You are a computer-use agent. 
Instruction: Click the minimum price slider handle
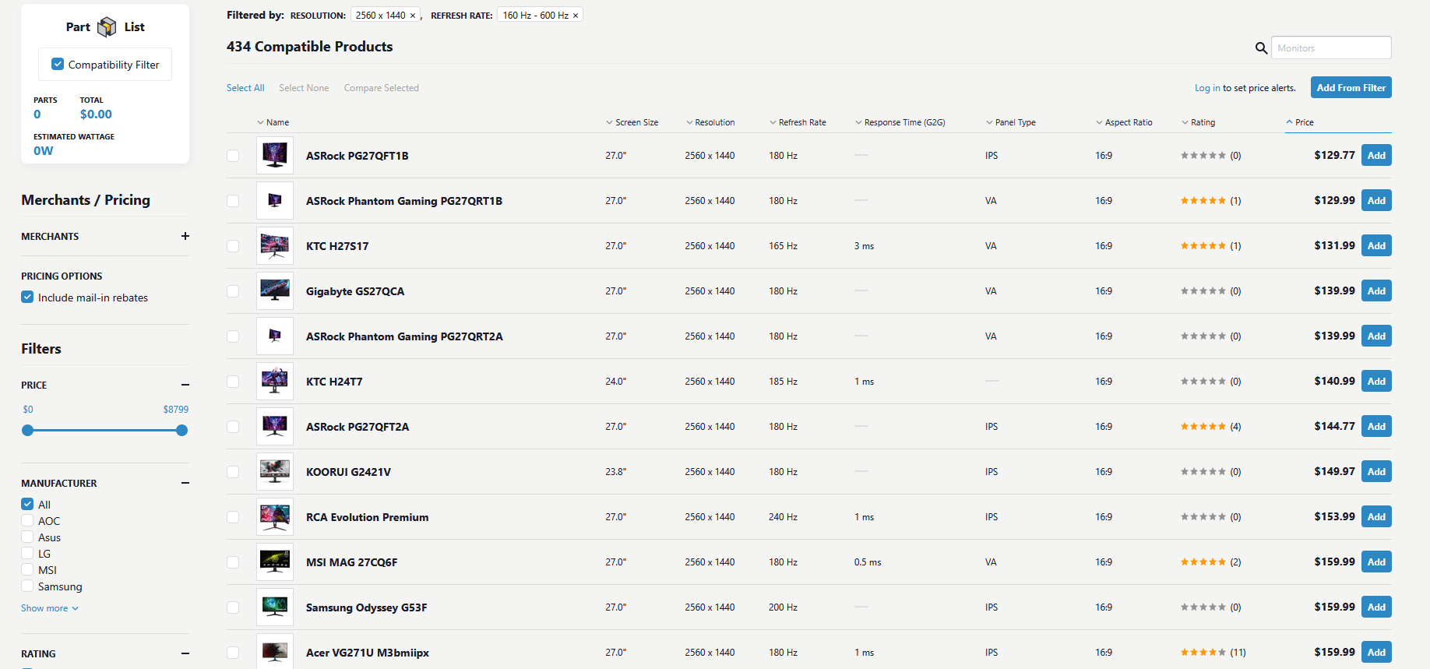click(x=28, y=430)
